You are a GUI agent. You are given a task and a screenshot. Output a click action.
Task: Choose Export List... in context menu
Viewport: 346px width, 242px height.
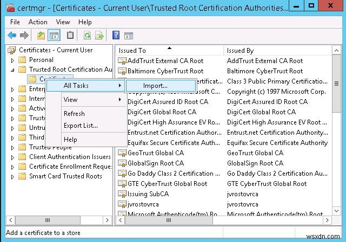point(86,126)
